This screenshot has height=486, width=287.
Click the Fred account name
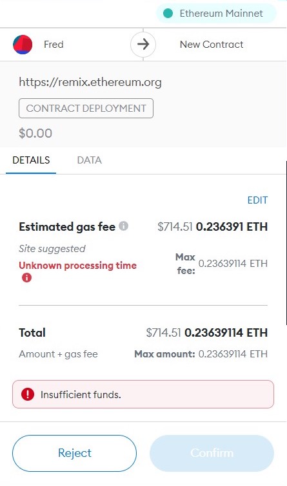tap(54, 45)
